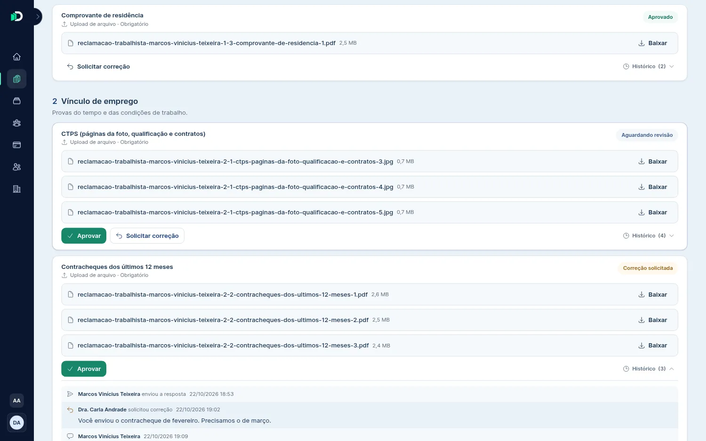Open the users icon in sidebar
706x441 pixels.
pyautogui.click(x=17, y=167)
